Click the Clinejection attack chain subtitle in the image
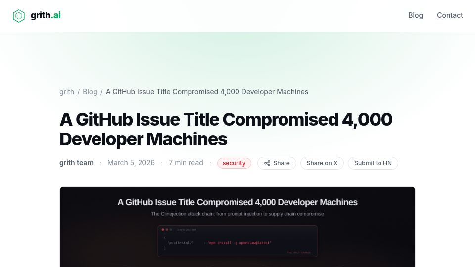This screenshot has height=267, width=475. coord(237,214)
